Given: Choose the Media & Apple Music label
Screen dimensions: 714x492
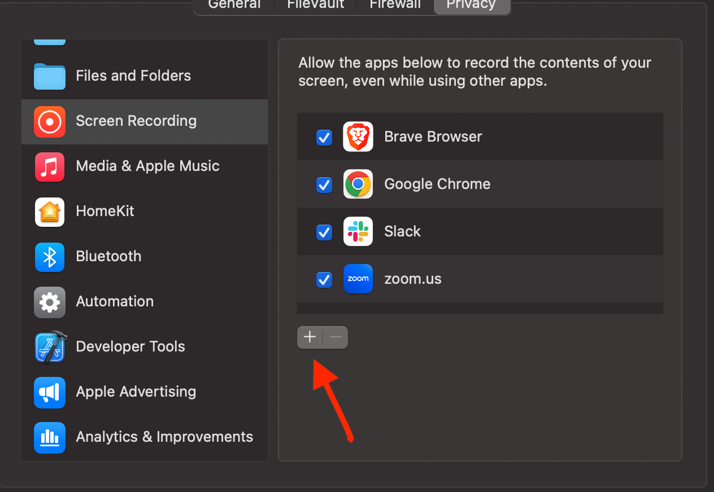Looking at the screenshot, I should (x=147, y=166).
